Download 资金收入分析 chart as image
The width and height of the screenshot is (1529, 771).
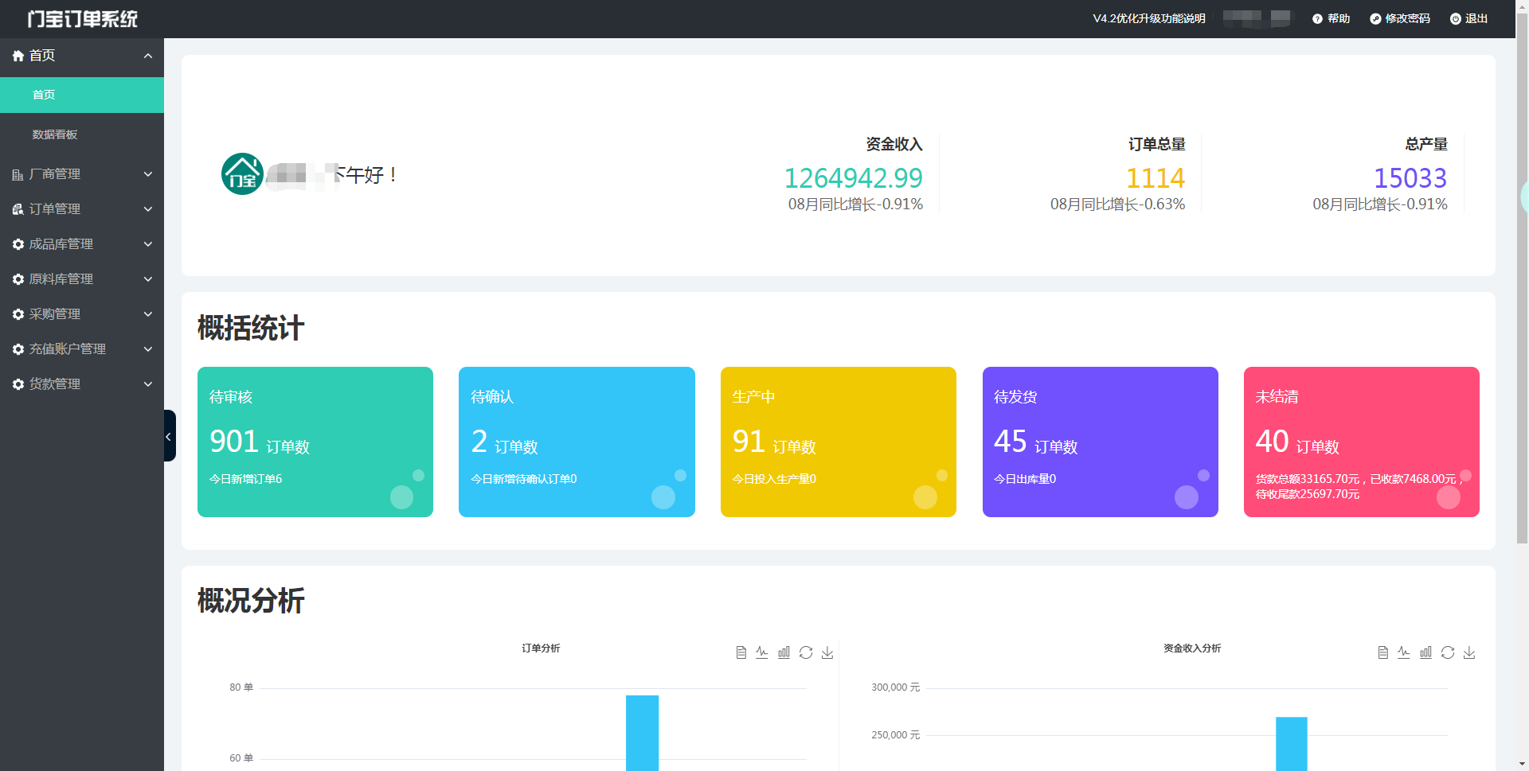[x=1469, y=652]
